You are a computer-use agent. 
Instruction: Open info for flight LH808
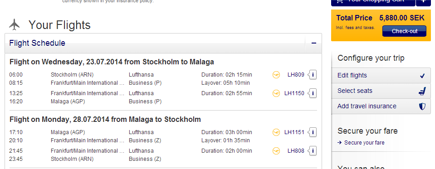[313, 151]
